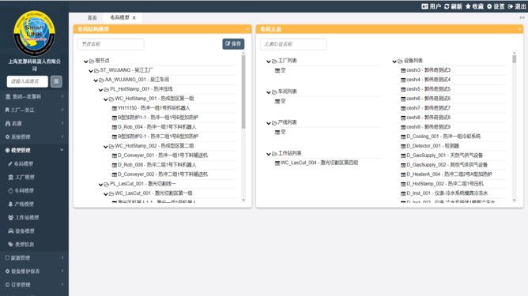
Task: Click the layout structure tree scrollbar
Action: coord(243,92)
